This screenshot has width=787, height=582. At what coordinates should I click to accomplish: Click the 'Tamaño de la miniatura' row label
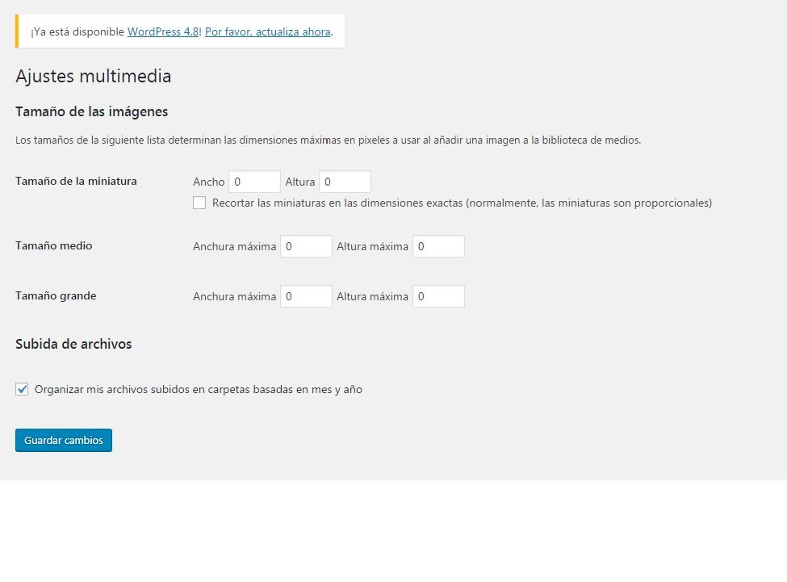click(76, 181)
